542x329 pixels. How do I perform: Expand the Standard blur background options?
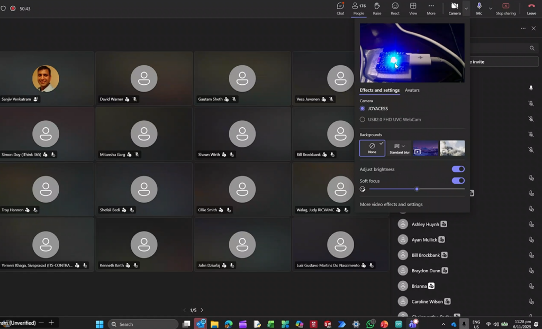tap(403, 146)
